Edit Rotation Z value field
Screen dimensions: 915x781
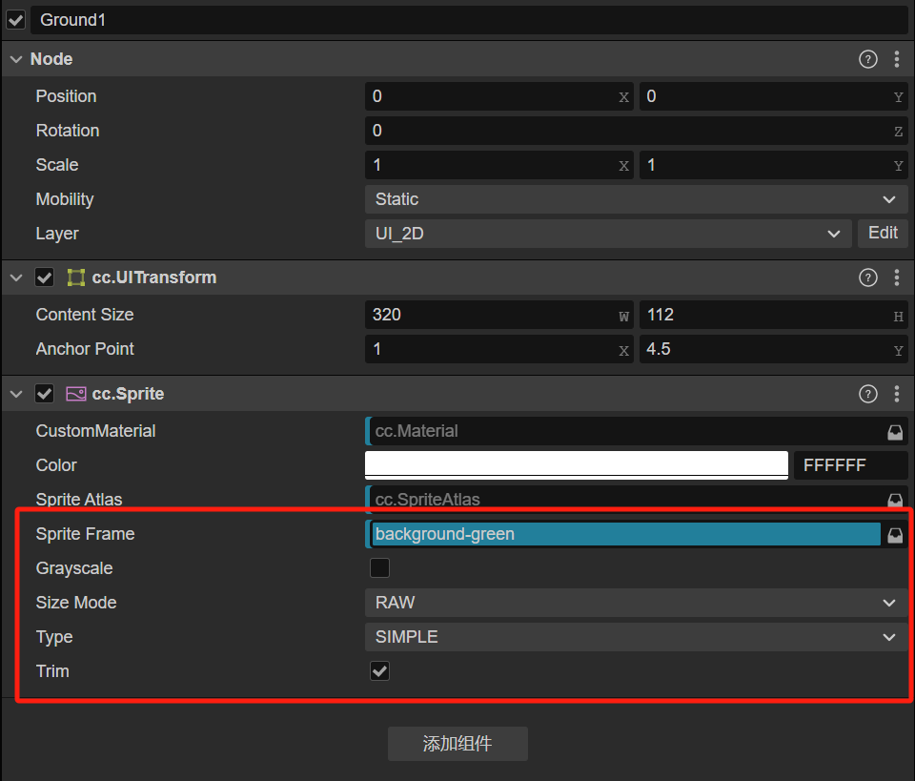pyautogui.click(x=636, y=131)
